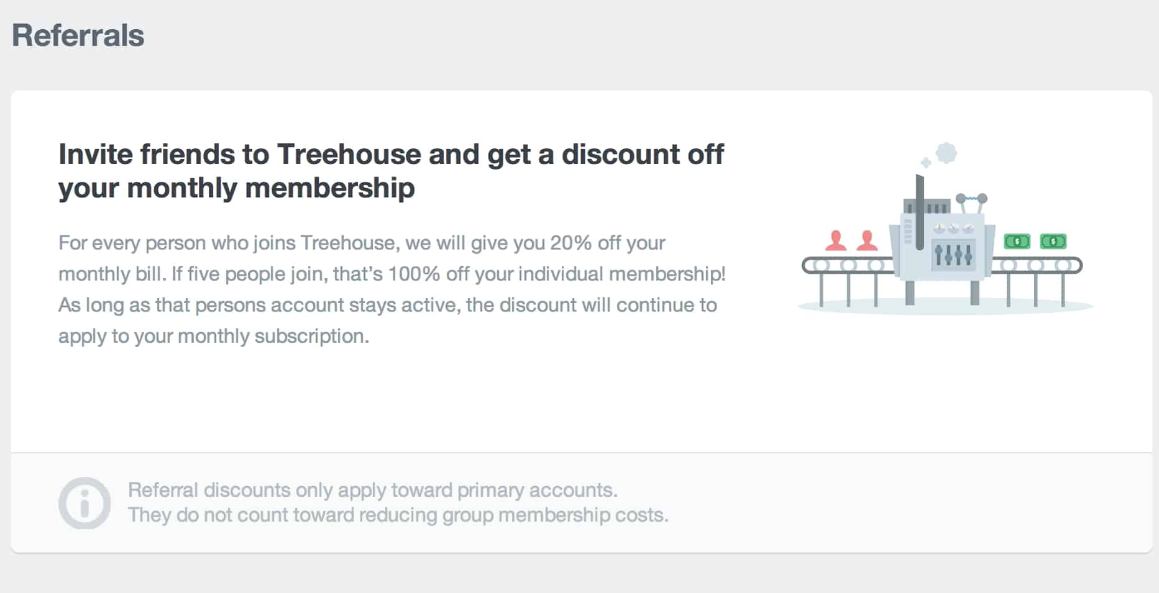Viewport: 1159px width, 593px height.
Task: Click the three gauge dials on the machine
Action: [953, 228]
